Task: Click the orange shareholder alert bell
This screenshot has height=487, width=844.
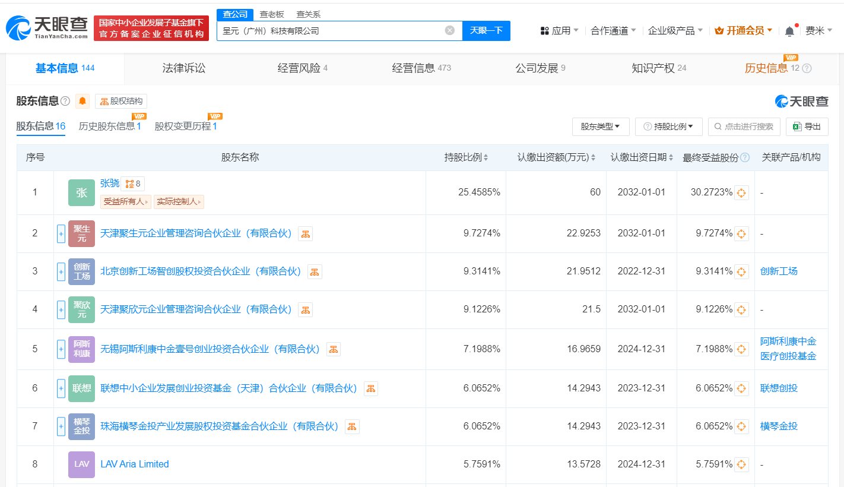Action: pyautogui.click(x=83, y=101)
